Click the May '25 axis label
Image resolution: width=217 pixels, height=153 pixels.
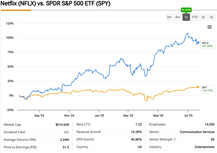pyautogui.click(x=158, y=115)
